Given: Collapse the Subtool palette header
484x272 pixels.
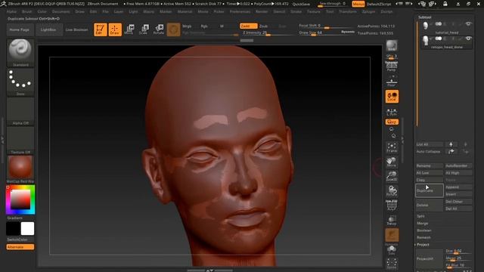Looking at the screenshot, I should [425, 17].
